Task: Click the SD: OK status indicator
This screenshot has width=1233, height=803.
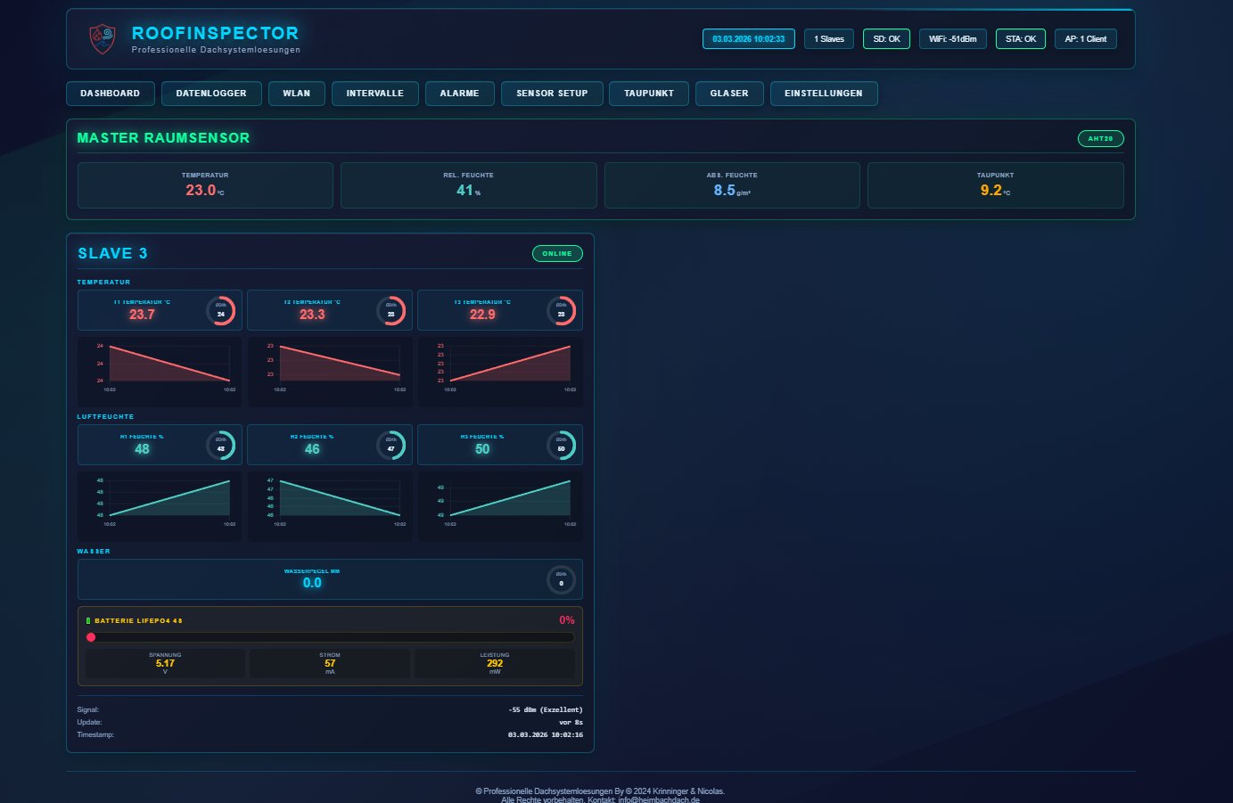Action: [886, 38]
